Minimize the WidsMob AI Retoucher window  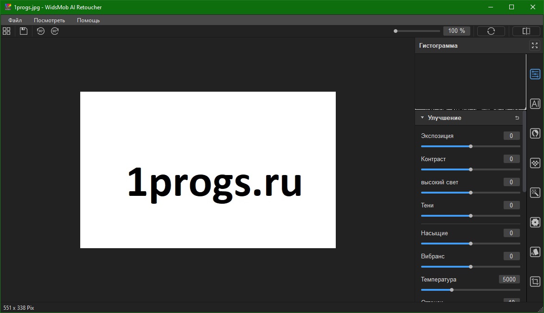491,7
